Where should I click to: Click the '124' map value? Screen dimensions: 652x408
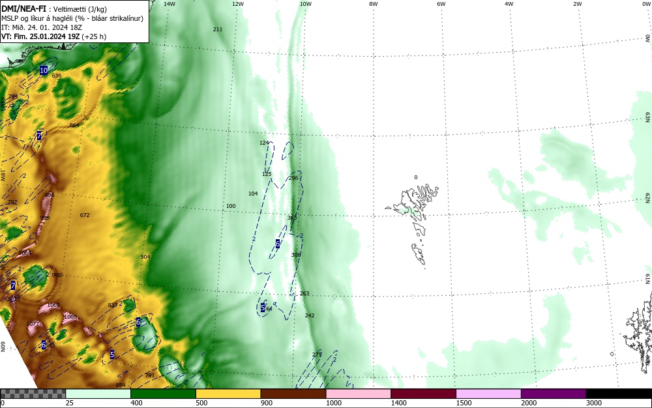point(264,143)
